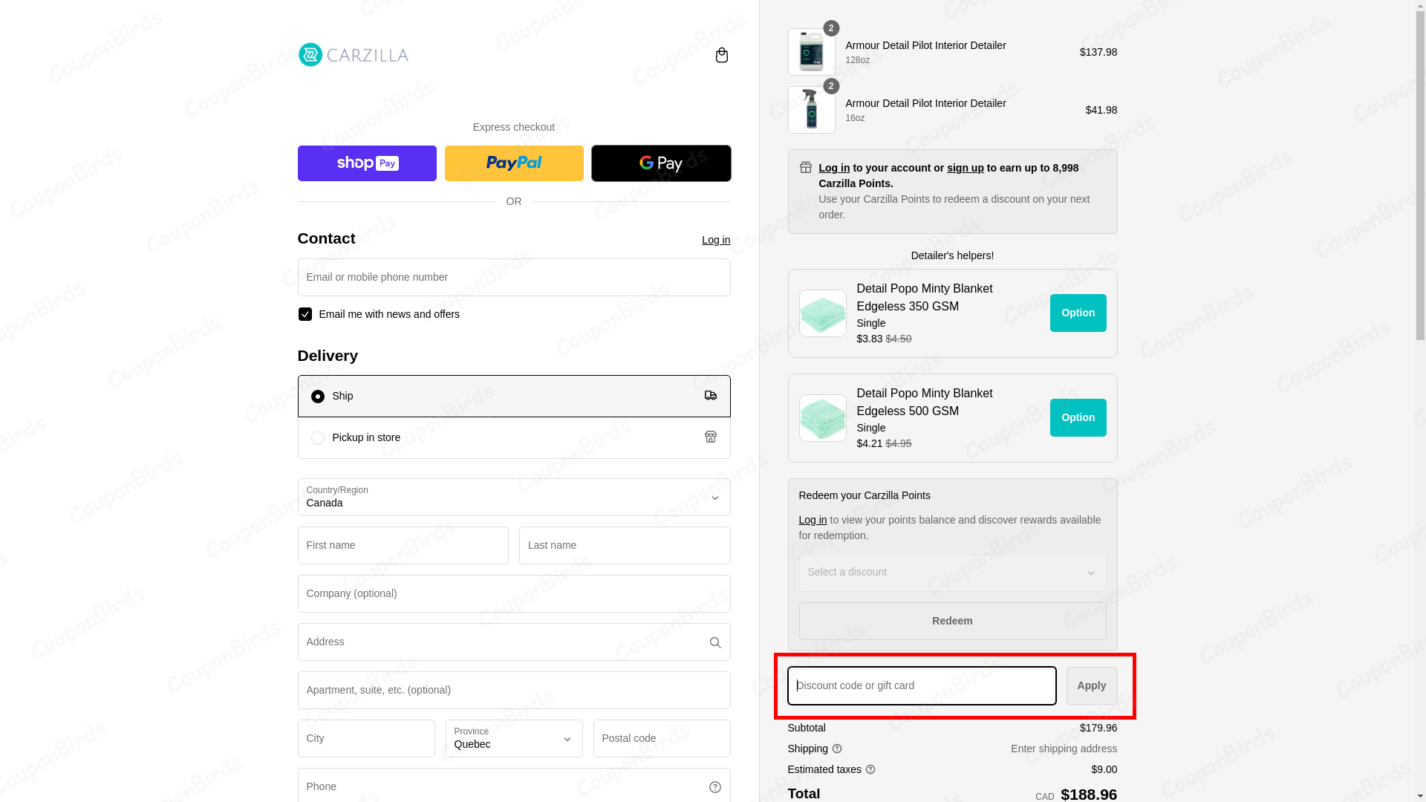1426x802 pixels.
Task: Expand the Select a discount dropdown
Action: [951, 573]
